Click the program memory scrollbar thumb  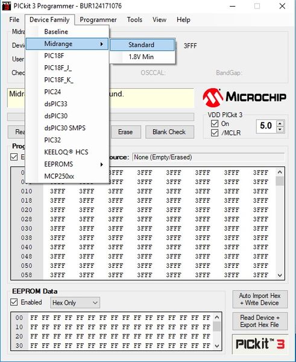(x=280, y=181)
